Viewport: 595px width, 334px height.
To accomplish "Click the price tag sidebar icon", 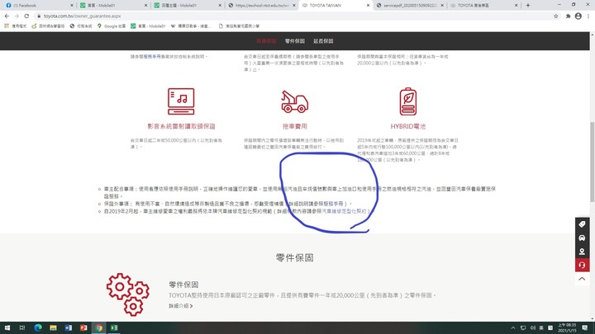I will tap(582, 224).
